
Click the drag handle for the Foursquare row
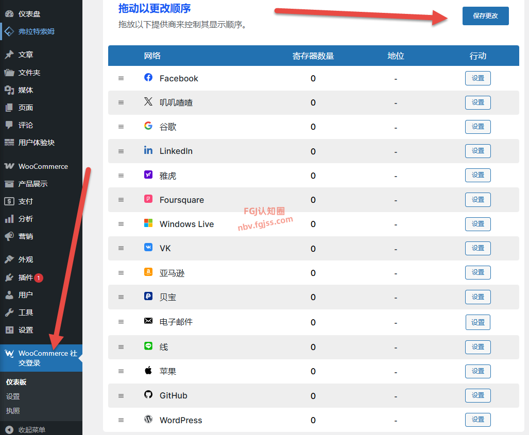(x=121, y=200)
